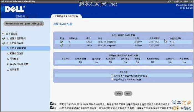Click the Systems Build and Update Utility 主页 button
The width and height of the screenshot is (194, 112).
[24, 24]
